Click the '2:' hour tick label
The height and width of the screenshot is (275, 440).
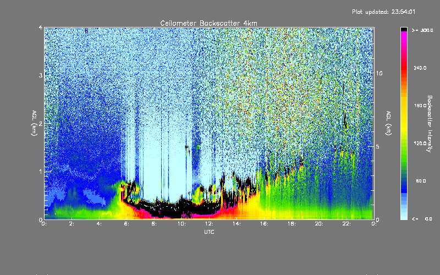click(x=71, y=224)
